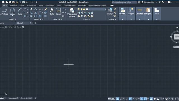The image size is (179, 101).
Task: Click the white layer color swatch
Action: click(x=87, y=9)
